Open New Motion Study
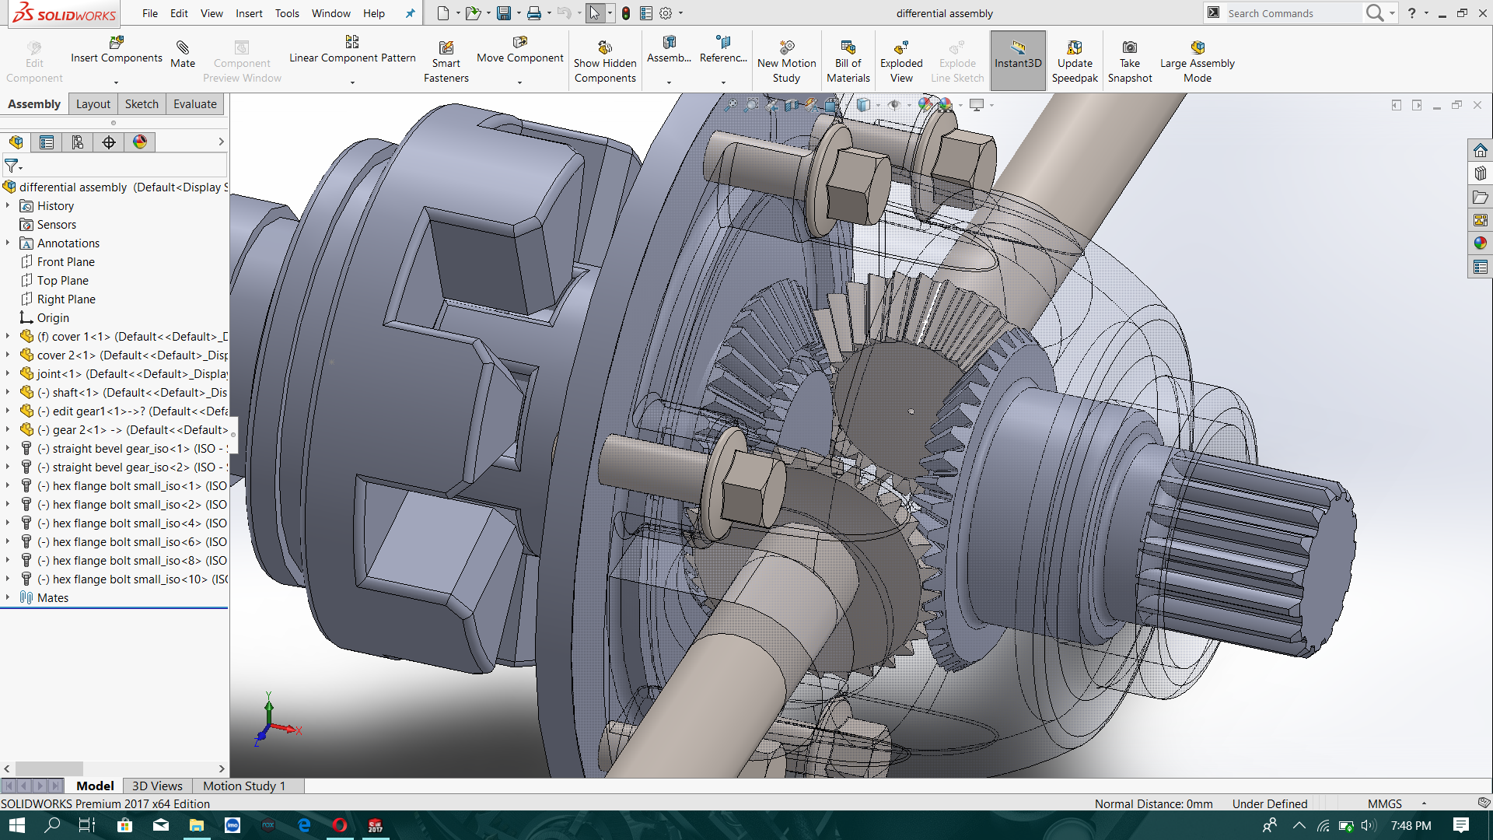Image resolution: width=1493 pixels, height=840 pixels. [786, 61]
